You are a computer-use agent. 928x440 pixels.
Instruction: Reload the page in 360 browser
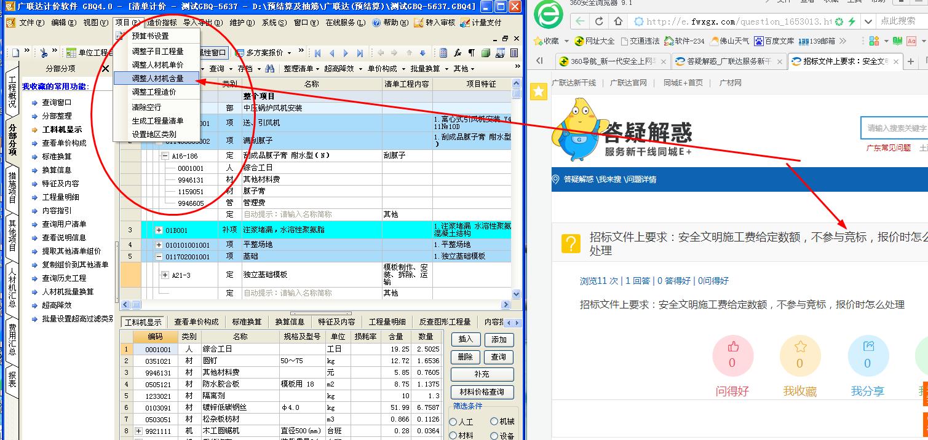tap(599, 22)
